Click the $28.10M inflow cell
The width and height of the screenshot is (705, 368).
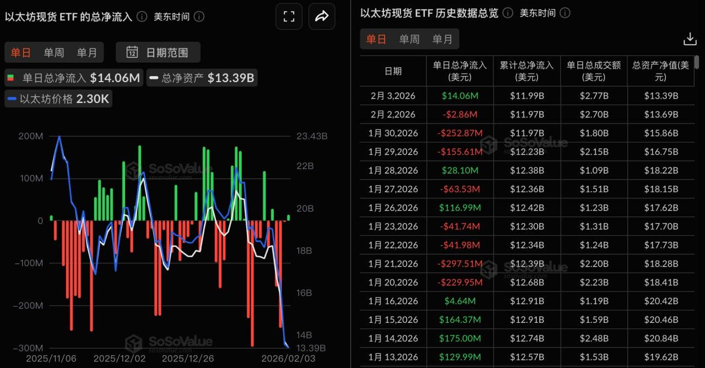tap(460, 170)
